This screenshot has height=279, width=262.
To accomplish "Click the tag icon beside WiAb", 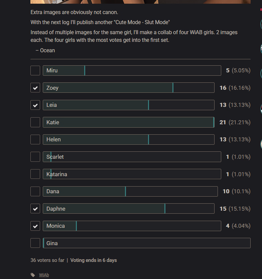I will [33, 275].
